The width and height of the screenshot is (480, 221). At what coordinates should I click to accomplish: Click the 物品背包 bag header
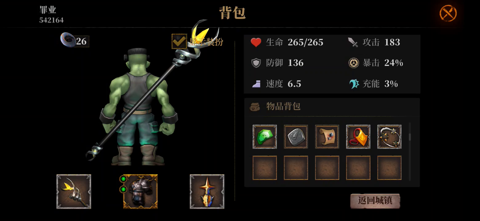(x=275, y=107)
